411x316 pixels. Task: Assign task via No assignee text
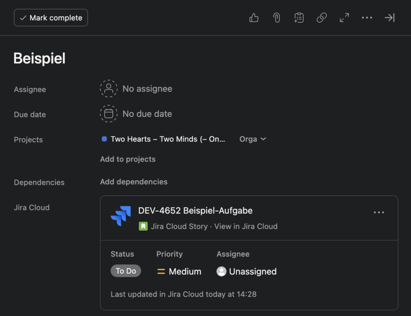click(147, 89)
